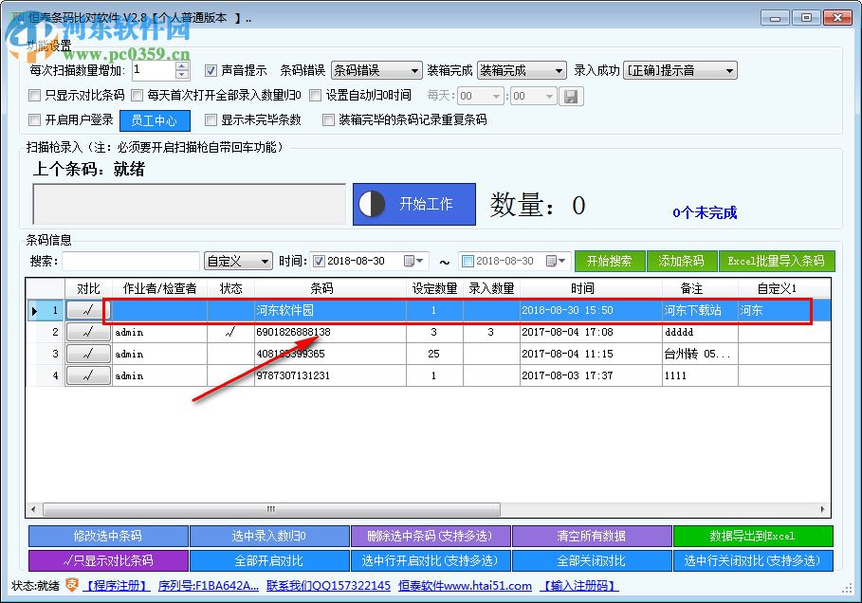The width and height of the screenshot is (862, 603).
Task: Open the 自定义 search type dropdown
Action: click(238, 261)
